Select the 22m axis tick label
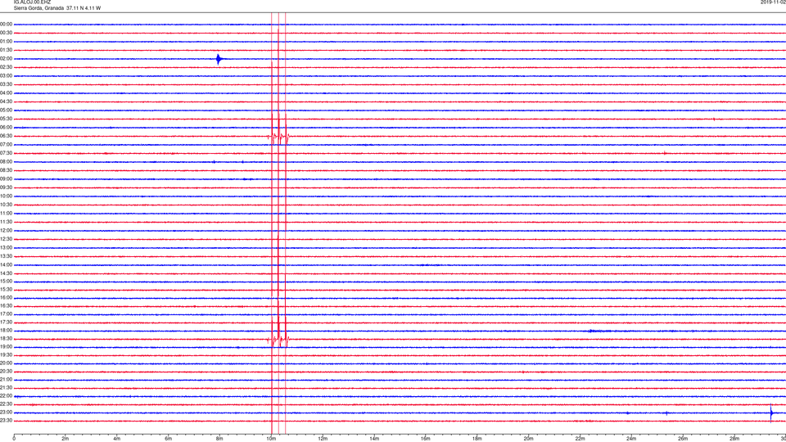The image size is (786, 442). pyautogui.click(x=580, y=439)
